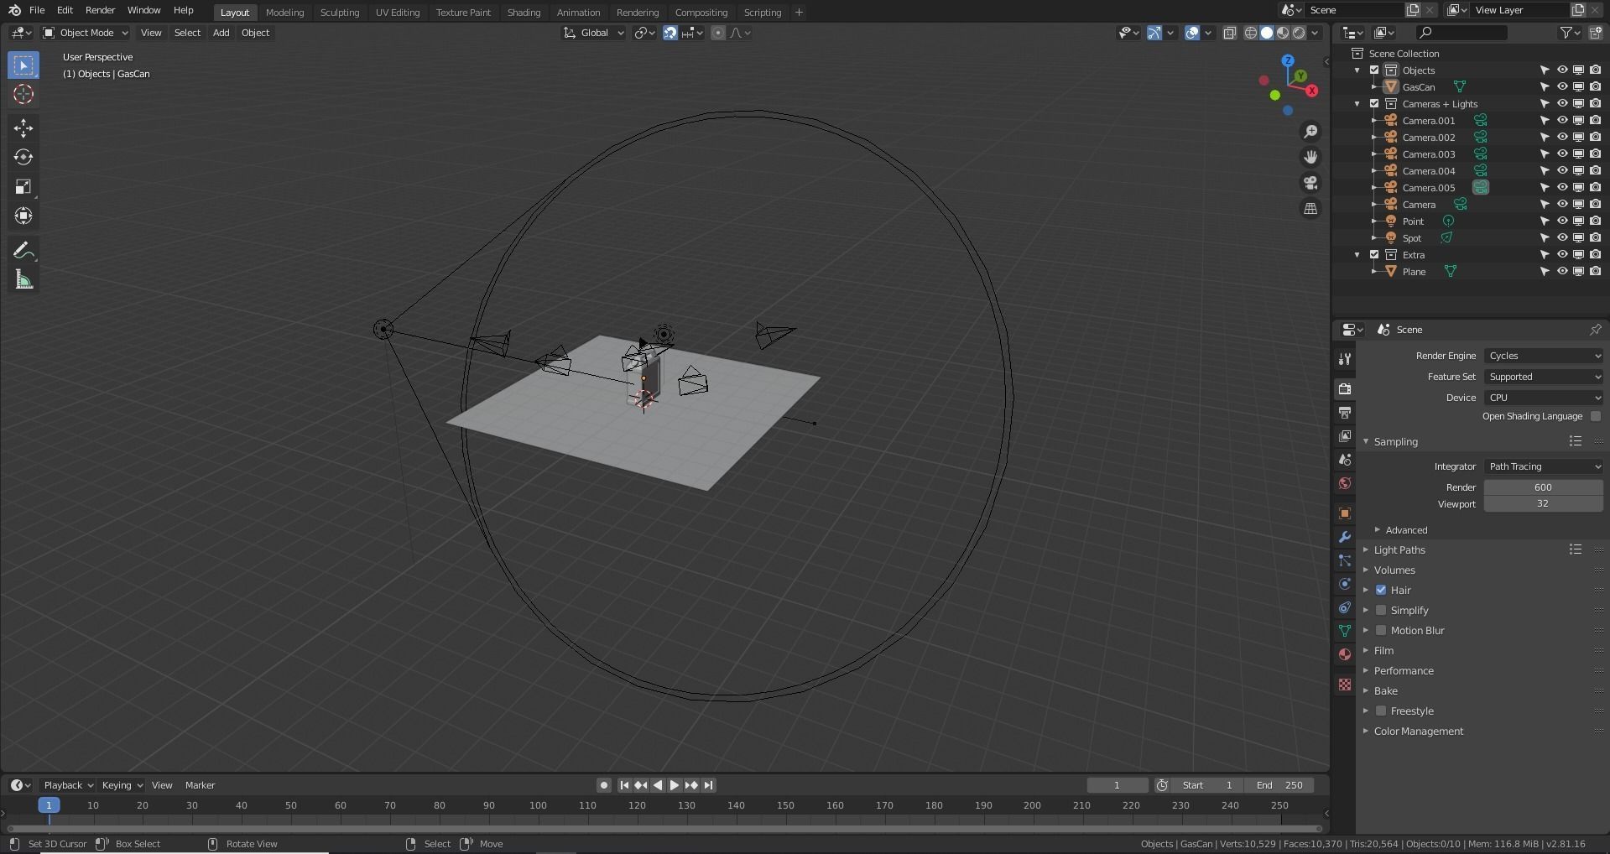This screenshot has height=854, width=1610.
Task: Click the viewport pan hand icon
Action: coord(1310,157)
